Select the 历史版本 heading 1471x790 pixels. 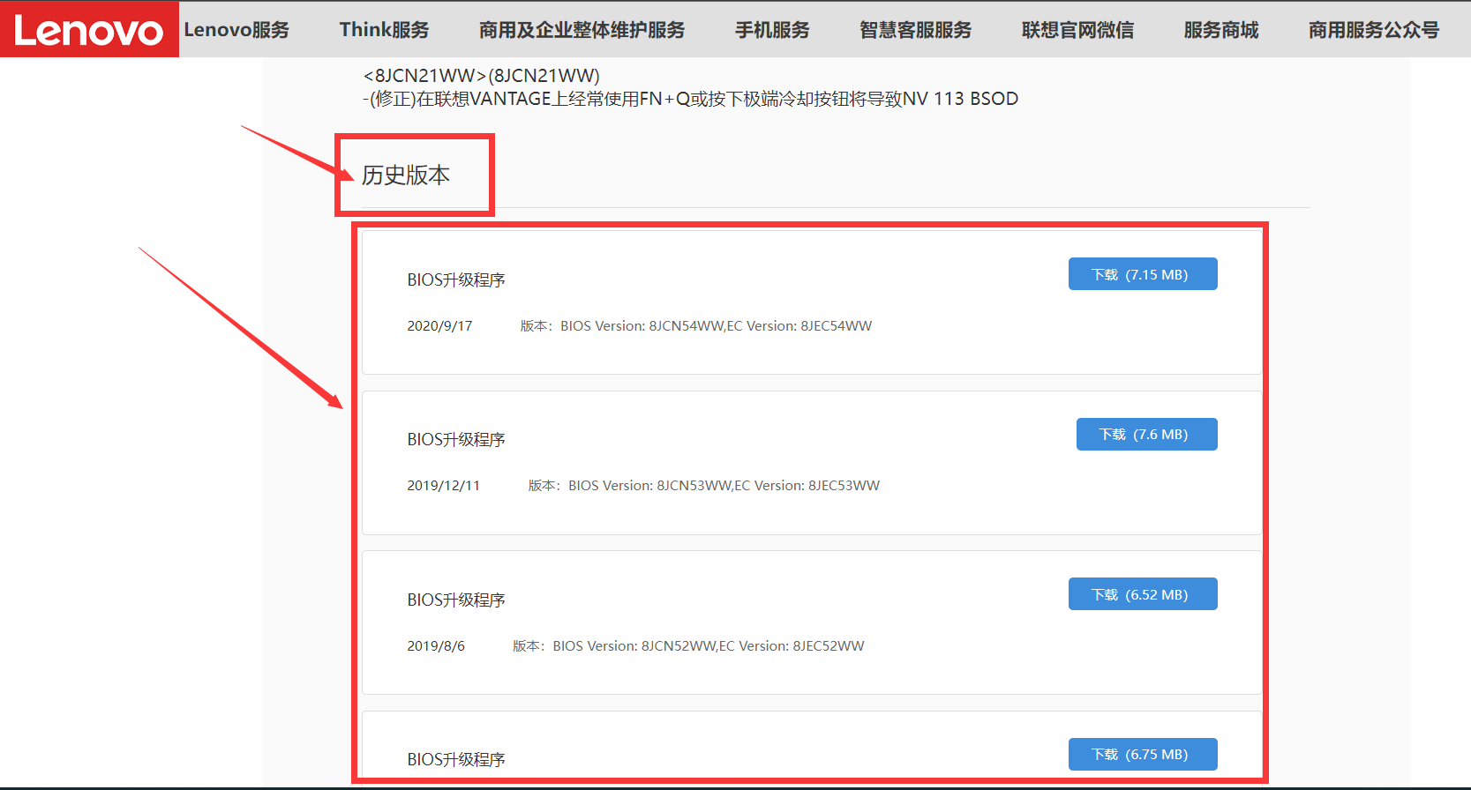click(406, 175)
